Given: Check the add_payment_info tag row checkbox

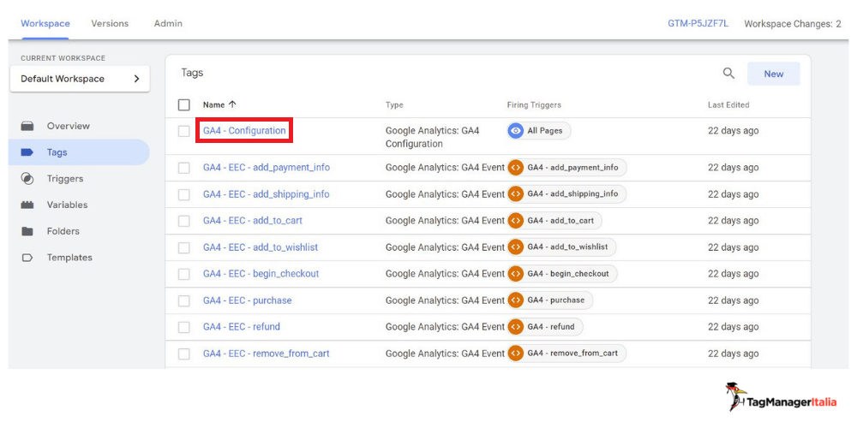Looking at the screenshot, I should click(x=184, y=168).
